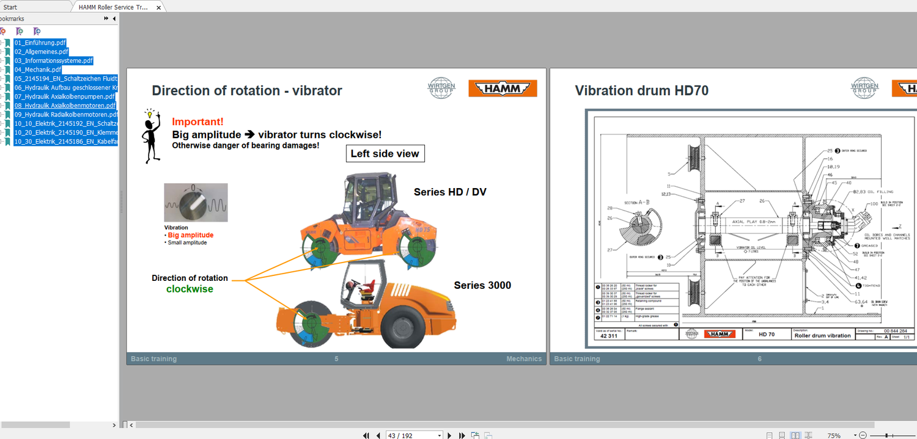The image size is (917, 439).
Task: Click the bookmark icon with blue arrow
Action: (37, 31)
